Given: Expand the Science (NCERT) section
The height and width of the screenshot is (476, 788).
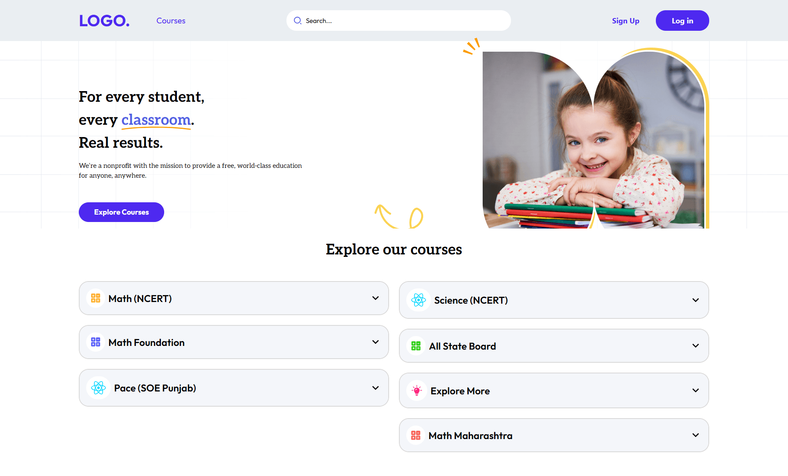Looking at the screenshot, I should point(695,300).
